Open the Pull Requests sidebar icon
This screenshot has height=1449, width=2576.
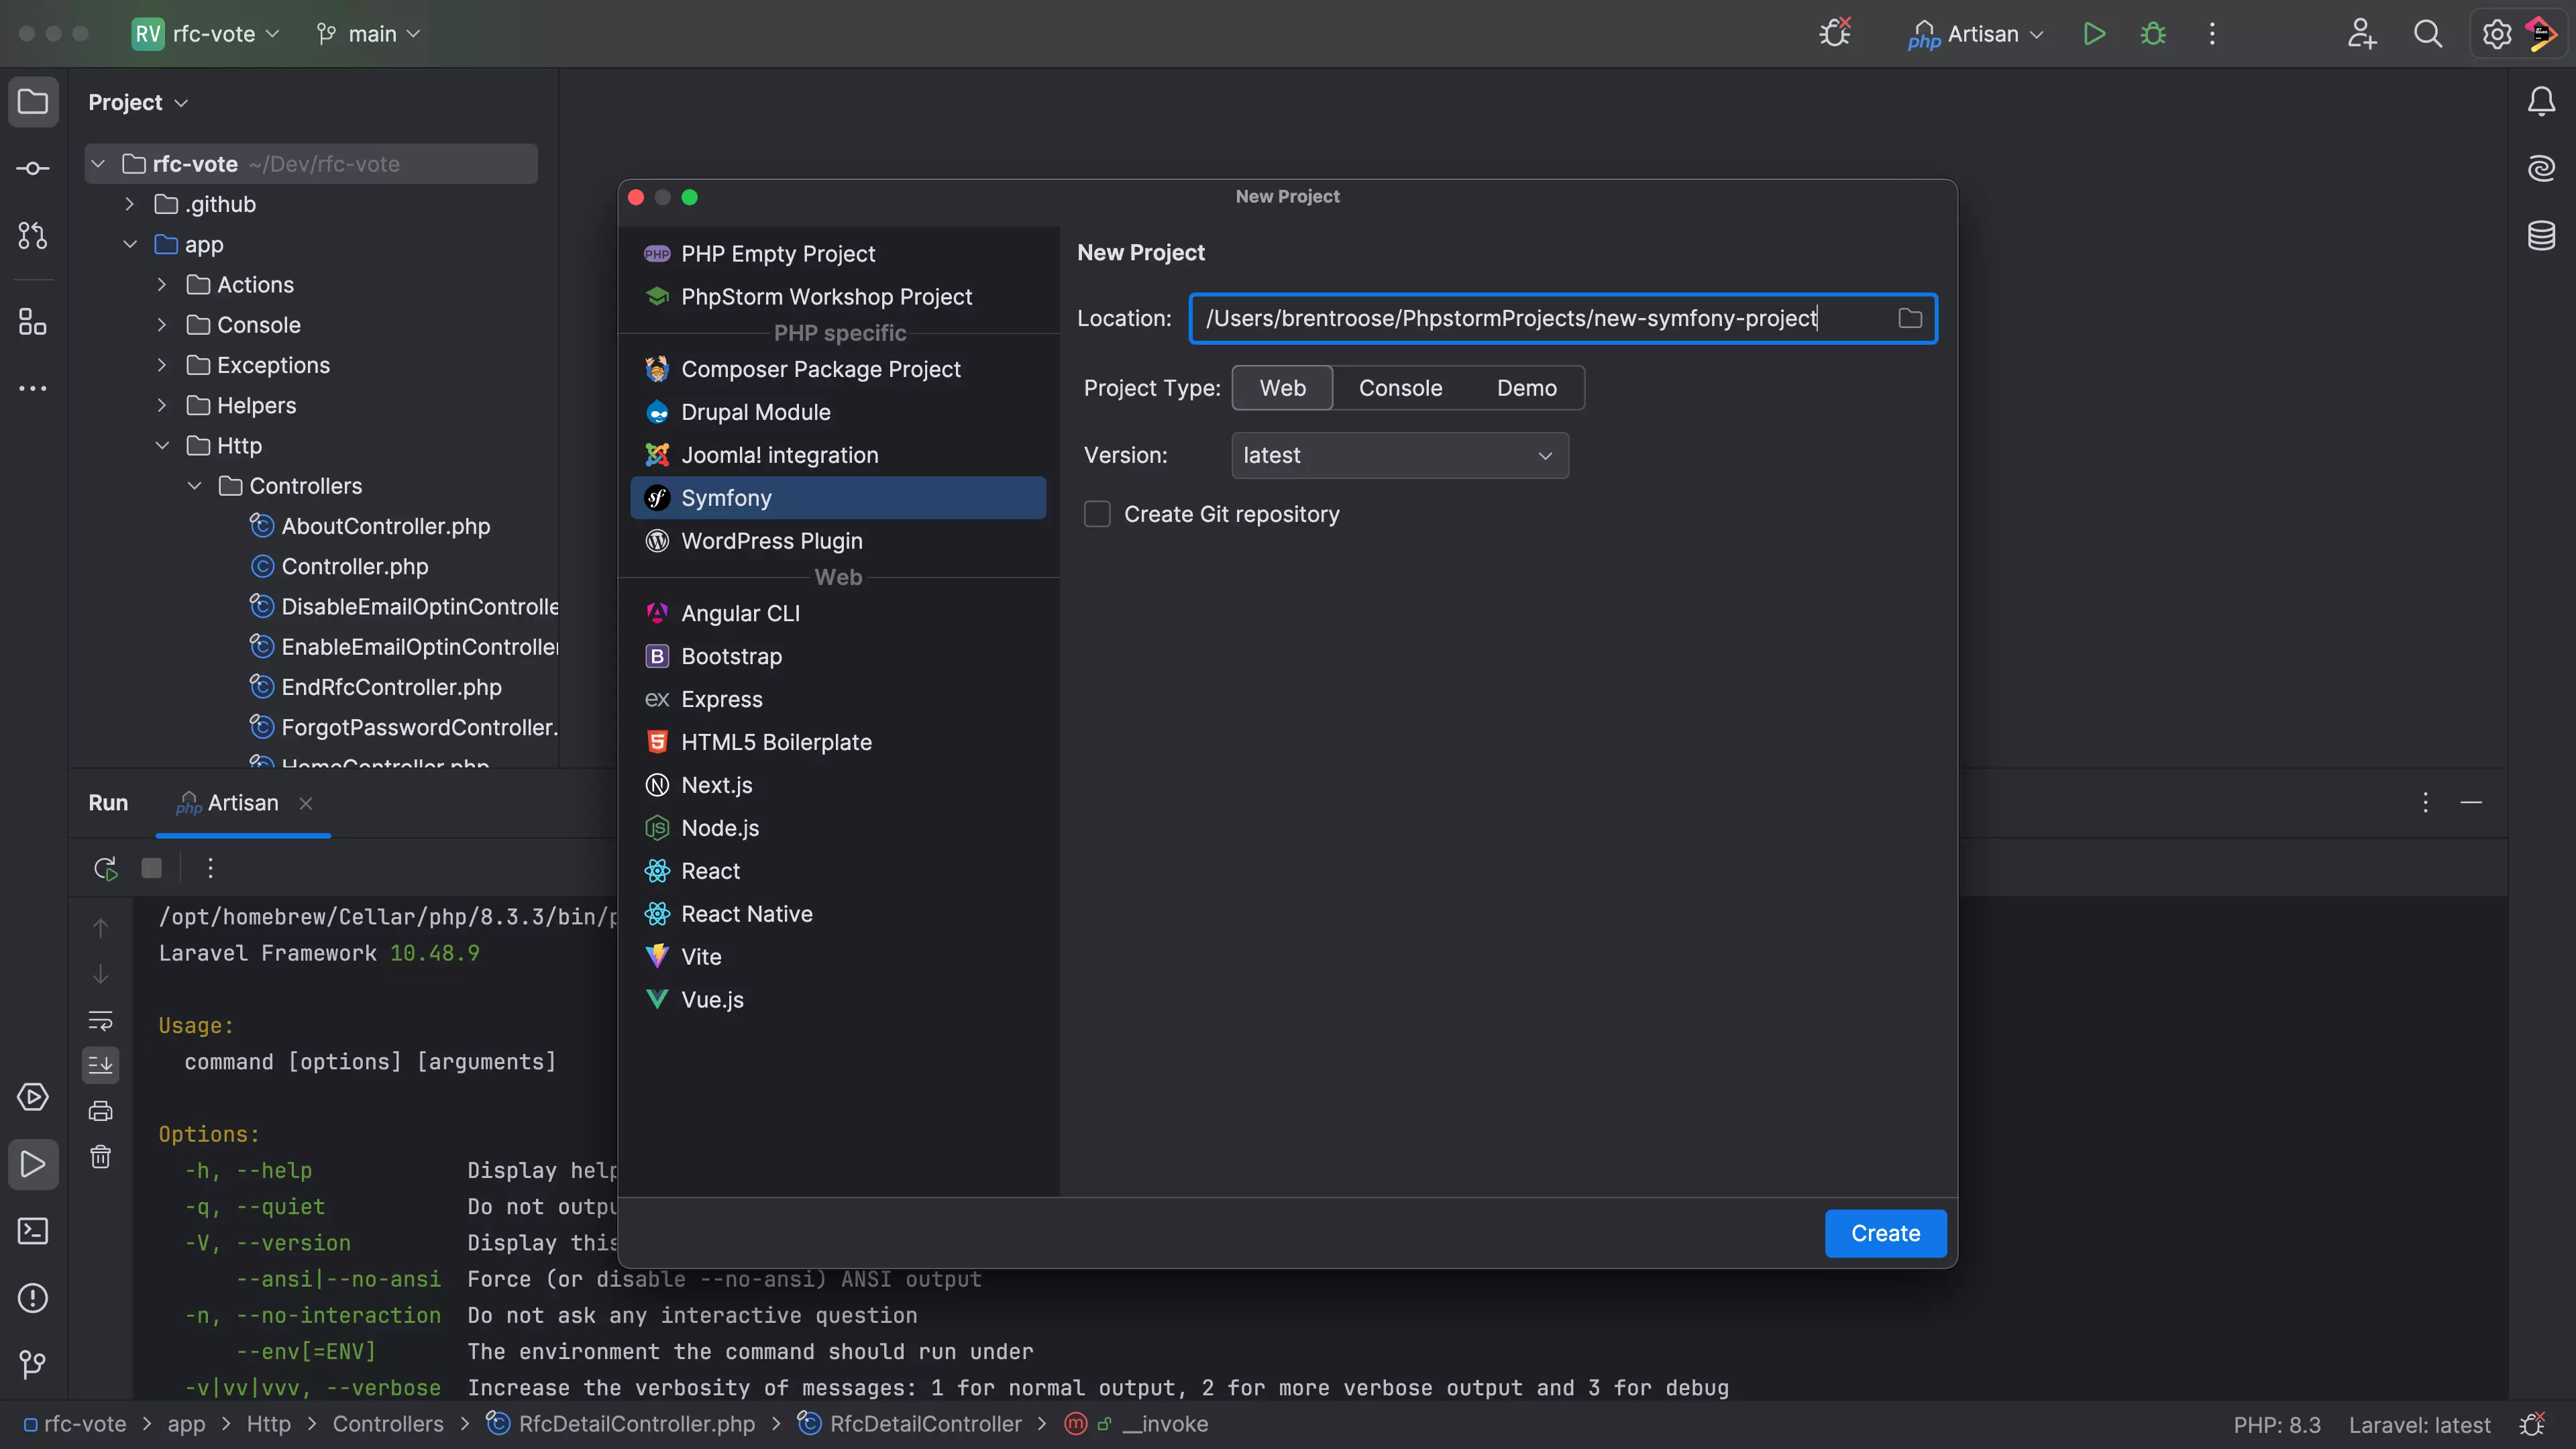coord(32,236)
